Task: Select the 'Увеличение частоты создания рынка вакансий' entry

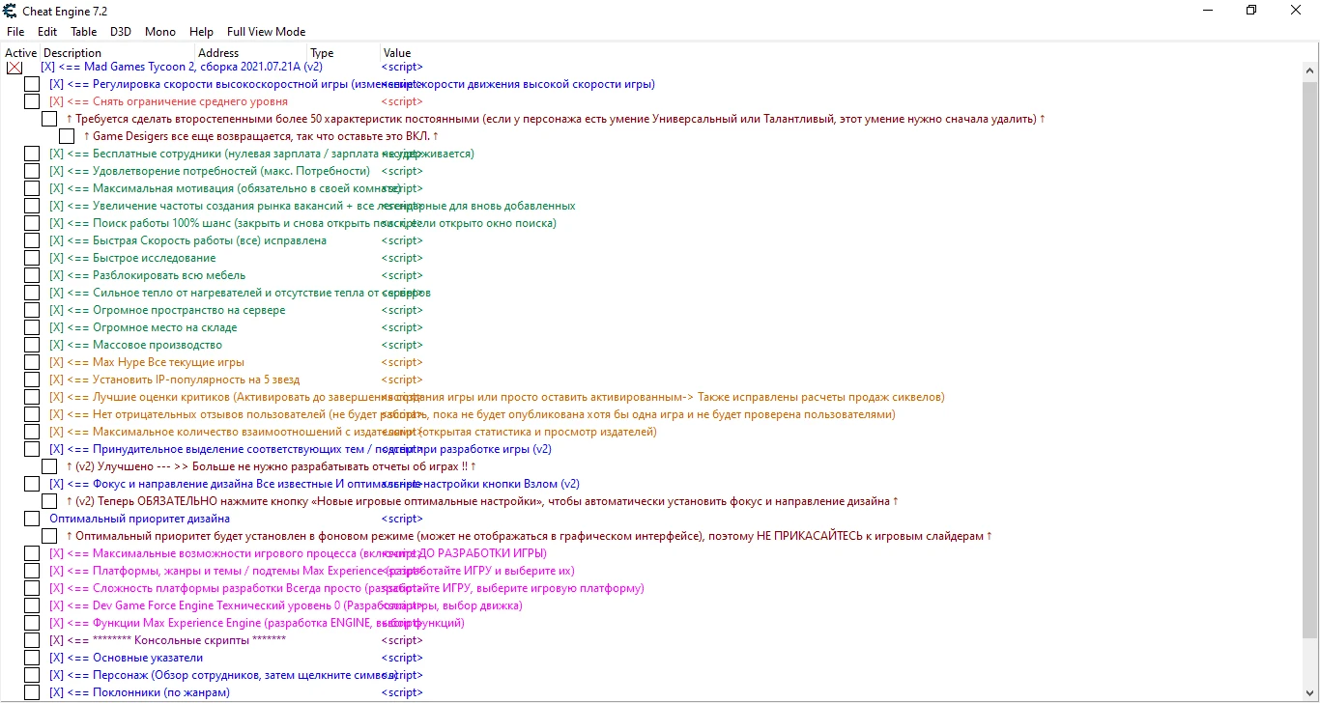Action: pyautogui.click(x=312, y=207)
